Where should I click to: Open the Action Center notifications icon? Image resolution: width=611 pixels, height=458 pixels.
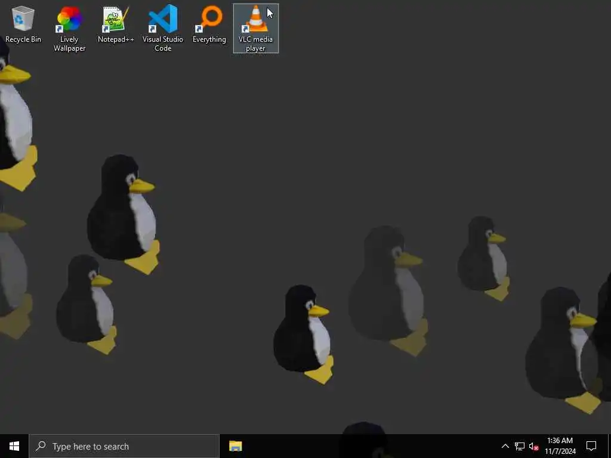coord(591,446)
